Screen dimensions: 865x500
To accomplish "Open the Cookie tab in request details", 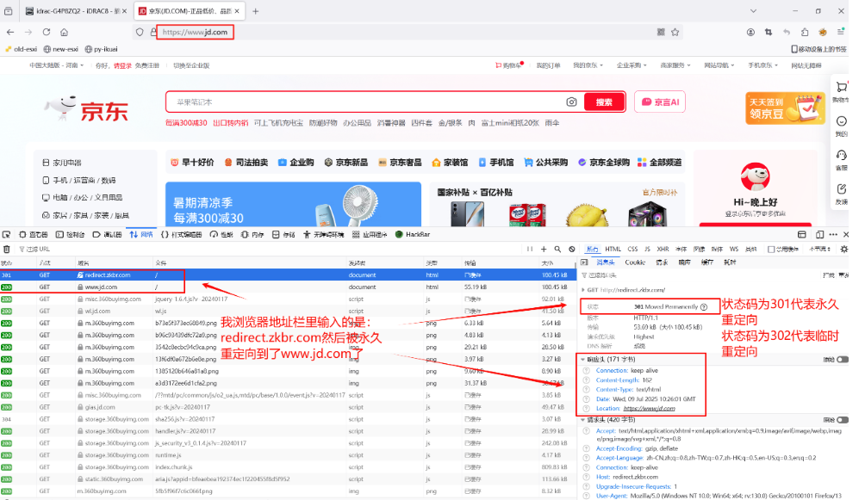I will [635, 262].
